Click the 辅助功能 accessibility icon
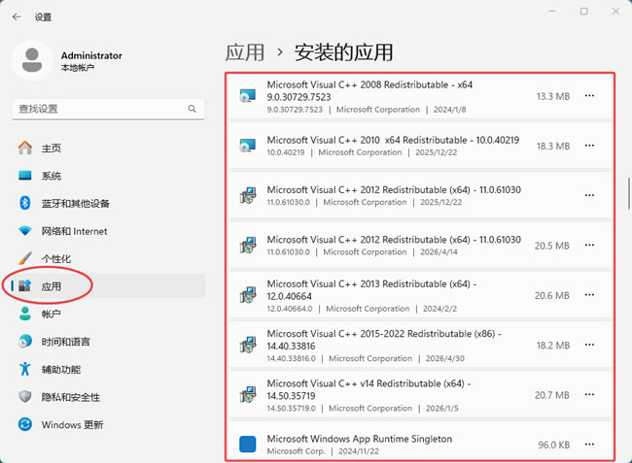 click(x=25, y=369)
